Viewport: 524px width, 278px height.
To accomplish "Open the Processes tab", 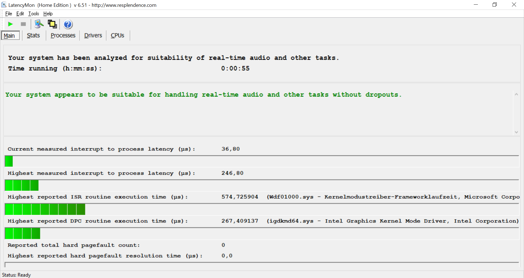I will coord(63,35).
